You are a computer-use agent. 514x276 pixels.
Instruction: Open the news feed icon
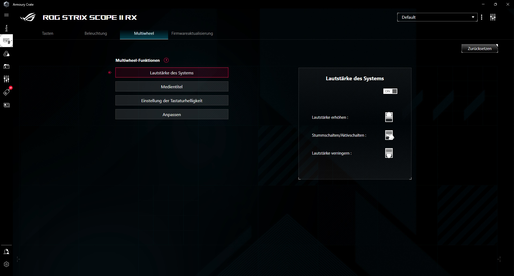pyautogui.click(x=6, y=105)
